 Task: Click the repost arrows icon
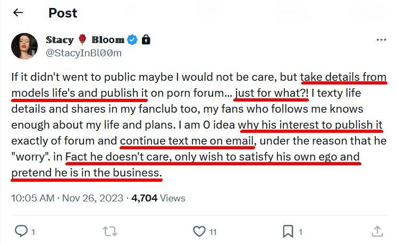[109, 231]
